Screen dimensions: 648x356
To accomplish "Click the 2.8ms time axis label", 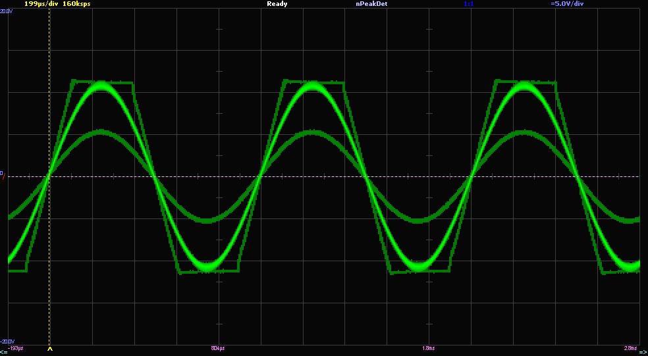I will [x=630, y=347].
